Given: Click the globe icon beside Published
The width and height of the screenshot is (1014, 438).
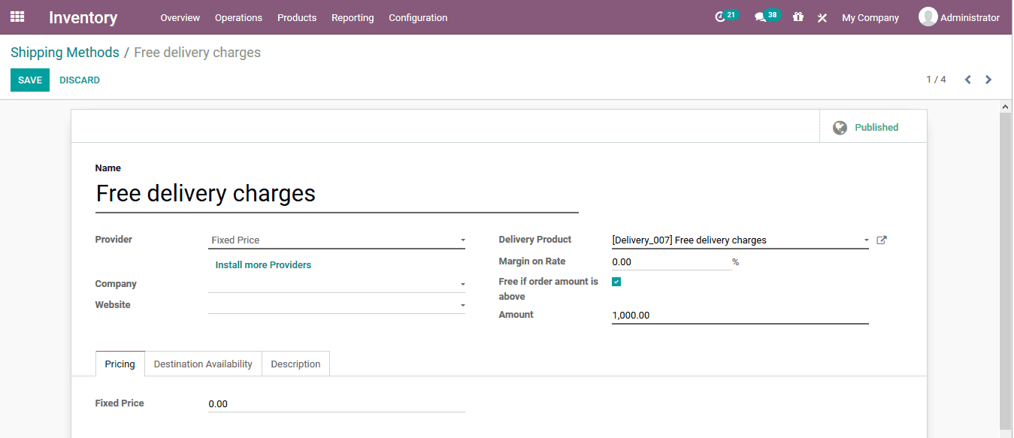Looking at the screenshot, I should click(x=840, y=128).
